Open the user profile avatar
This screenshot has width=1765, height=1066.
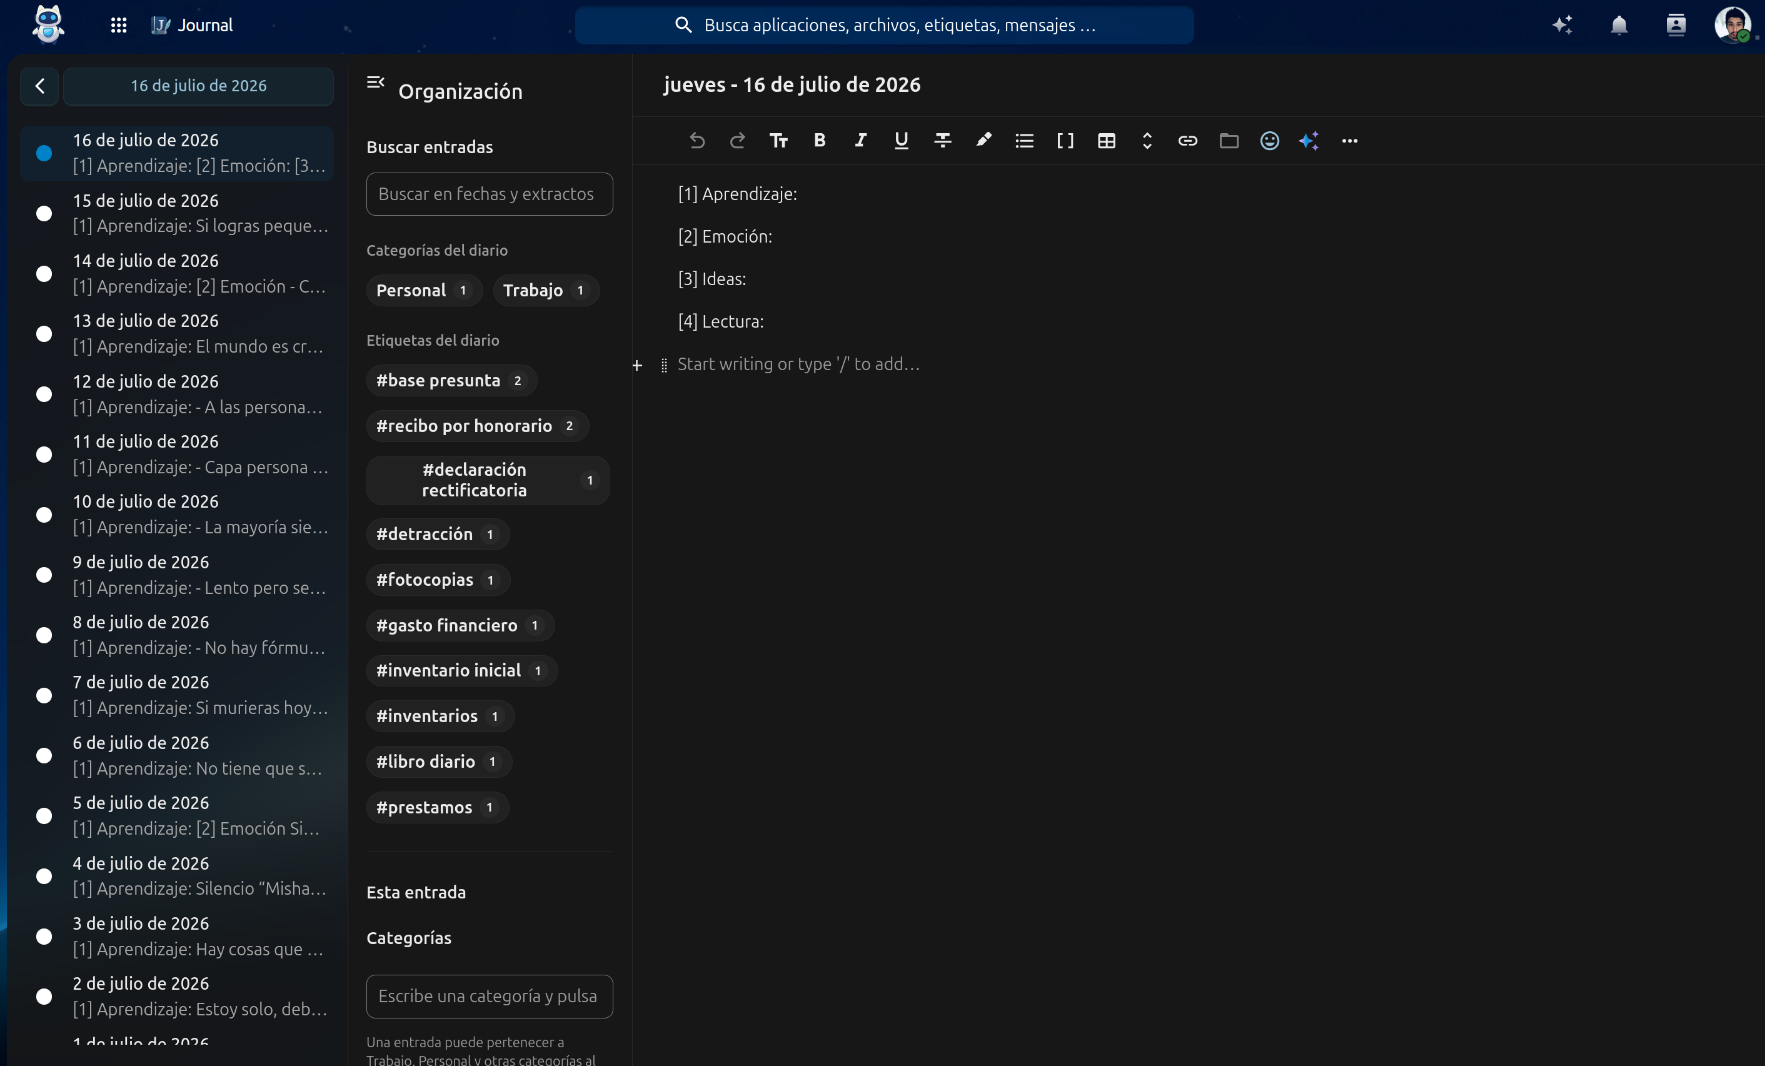pyautogui.click(x=1732, y=25)
